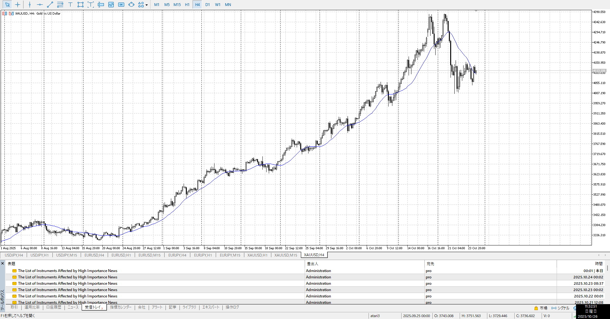Switch to the EURUSD,H1 chart tab
The image size is (610, 319).
[121, 255]
